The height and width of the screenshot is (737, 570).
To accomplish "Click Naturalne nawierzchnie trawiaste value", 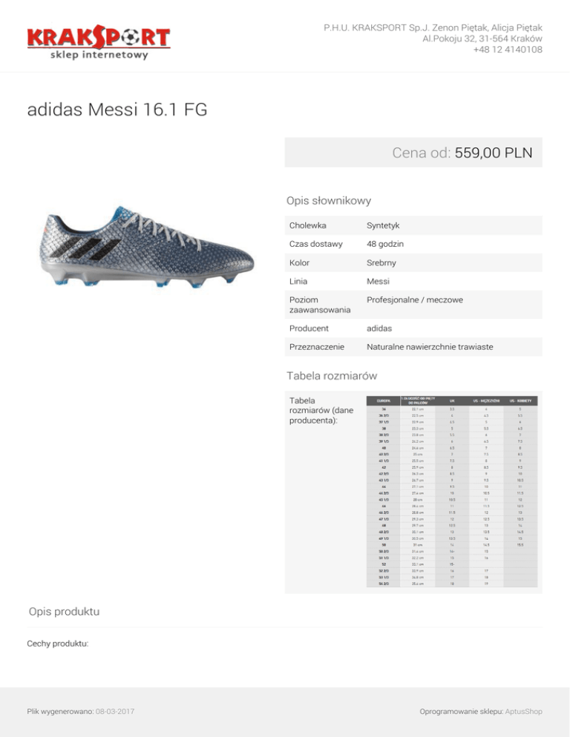I will 430,347.
